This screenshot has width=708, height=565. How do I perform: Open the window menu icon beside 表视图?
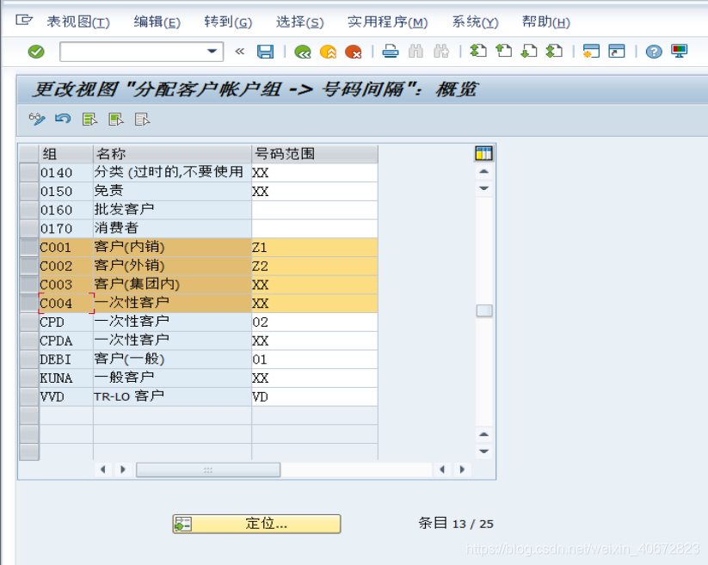(24, 21)
